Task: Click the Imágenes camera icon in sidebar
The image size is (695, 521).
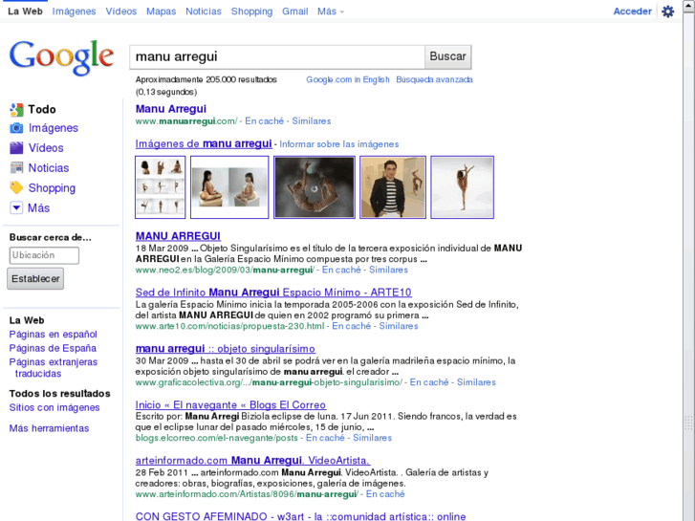Action: (x=16, y=128)
